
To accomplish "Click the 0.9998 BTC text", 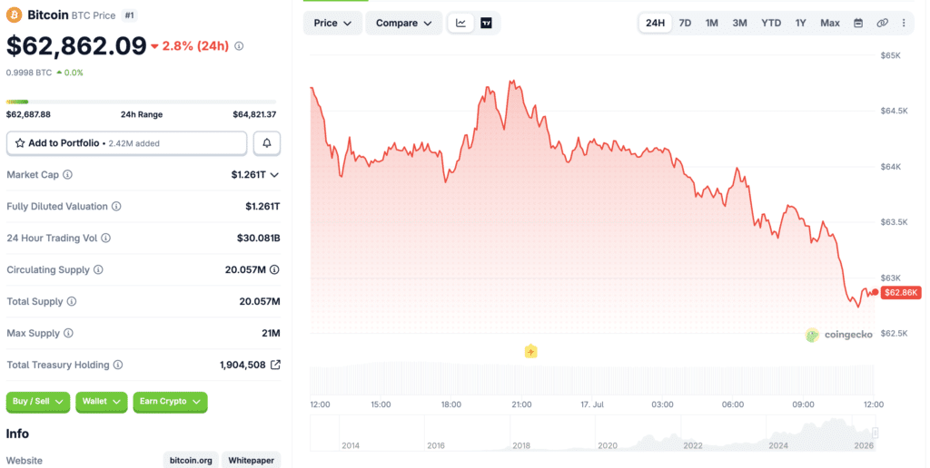I will coord(29,73).
